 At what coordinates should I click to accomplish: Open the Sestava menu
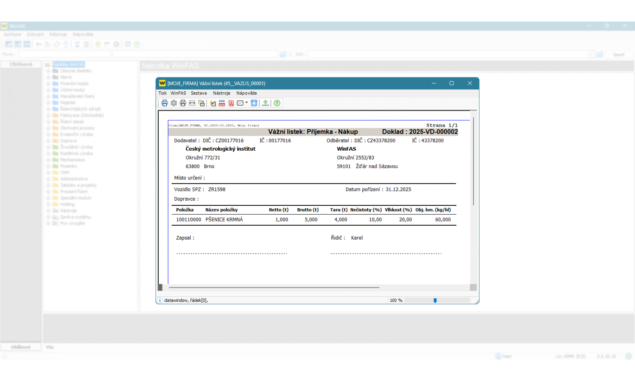[199, 93]
